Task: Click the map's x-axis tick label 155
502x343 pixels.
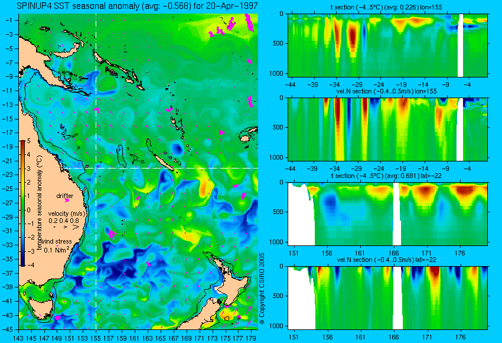Action: click(x=96, y=338)
